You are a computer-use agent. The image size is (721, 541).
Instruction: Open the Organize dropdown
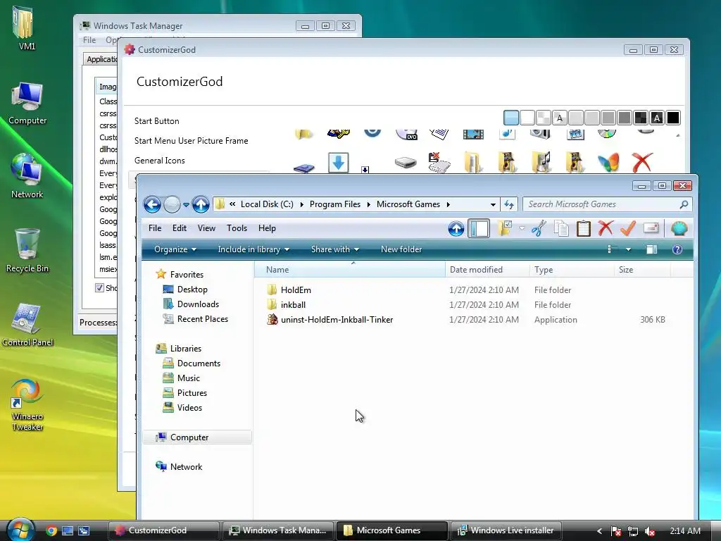[175, 249]
